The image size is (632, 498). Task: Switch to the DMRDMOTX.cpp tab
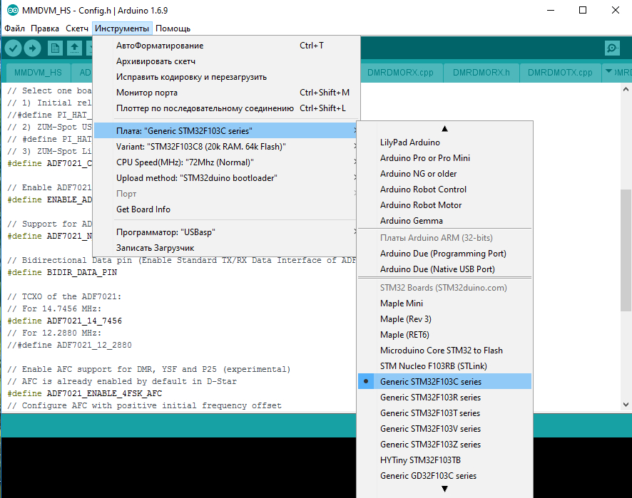560,73
